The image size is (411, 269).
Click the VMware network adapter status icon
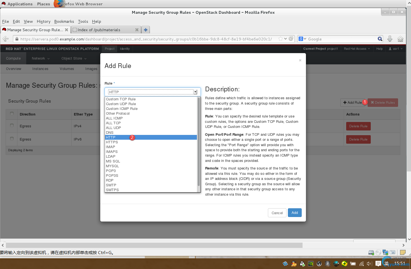(x=385, y=252)
